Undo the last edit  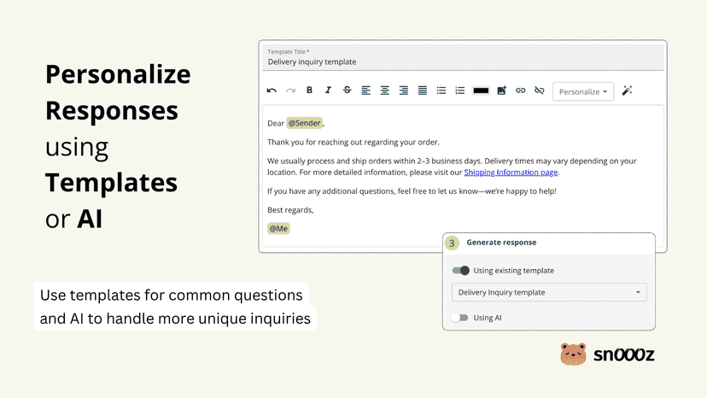tap(272, 91)
